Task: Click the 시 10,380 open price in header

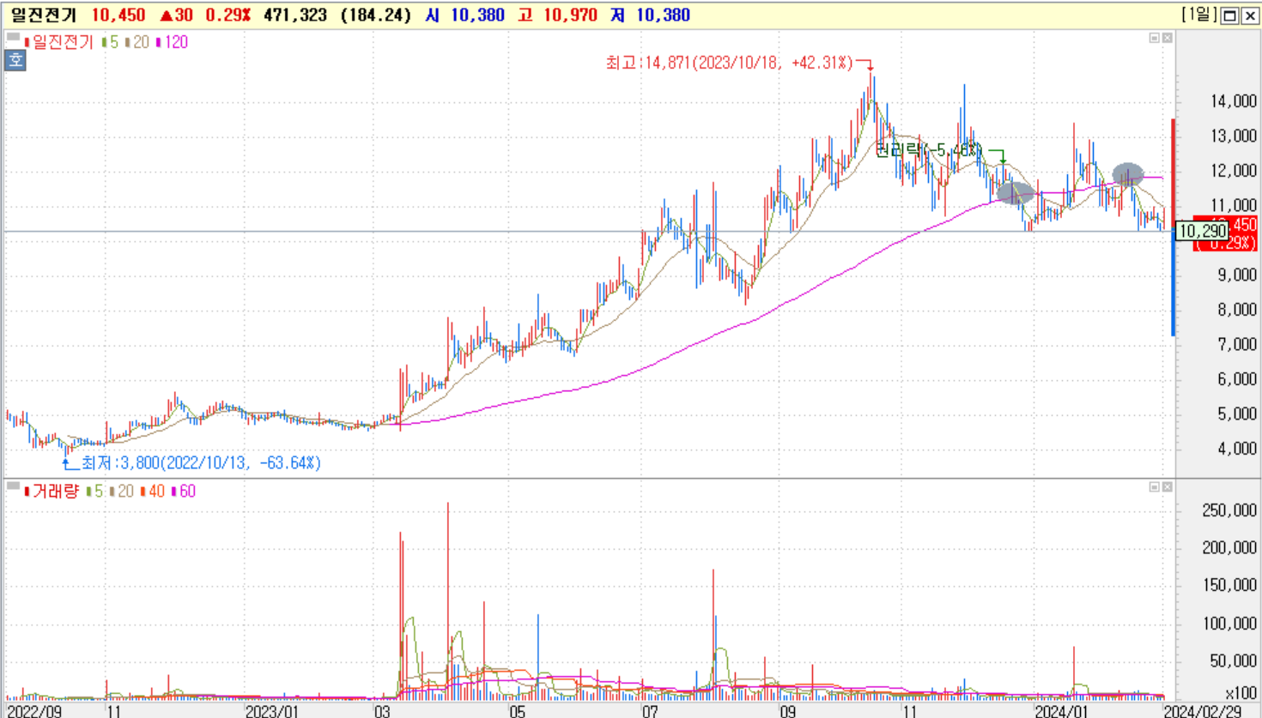Action: (x=464, y=15)
